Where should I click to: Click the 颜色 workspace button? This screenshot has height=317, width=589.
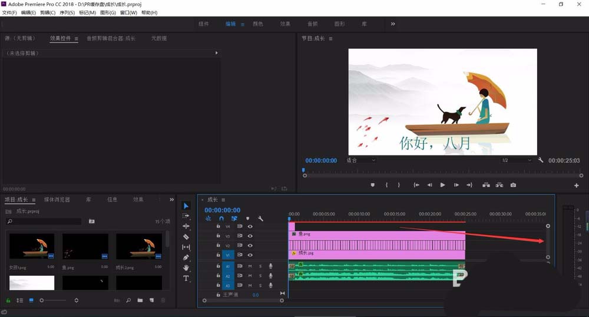258,24
